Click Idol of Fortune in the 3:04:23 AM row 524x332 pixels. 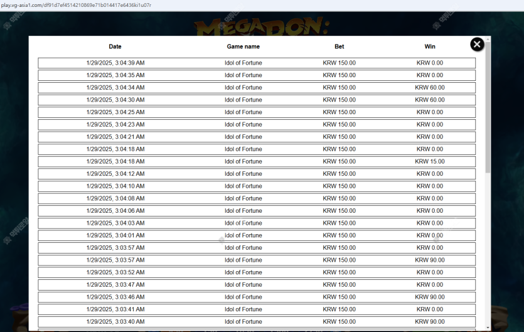(x=243, y=124)
